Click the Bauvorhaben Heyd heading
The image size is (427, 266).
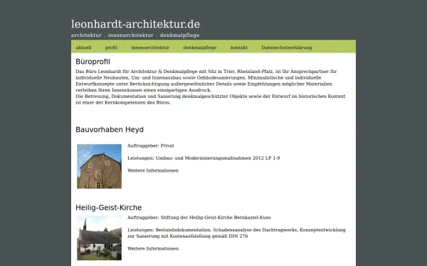[110, 130]
